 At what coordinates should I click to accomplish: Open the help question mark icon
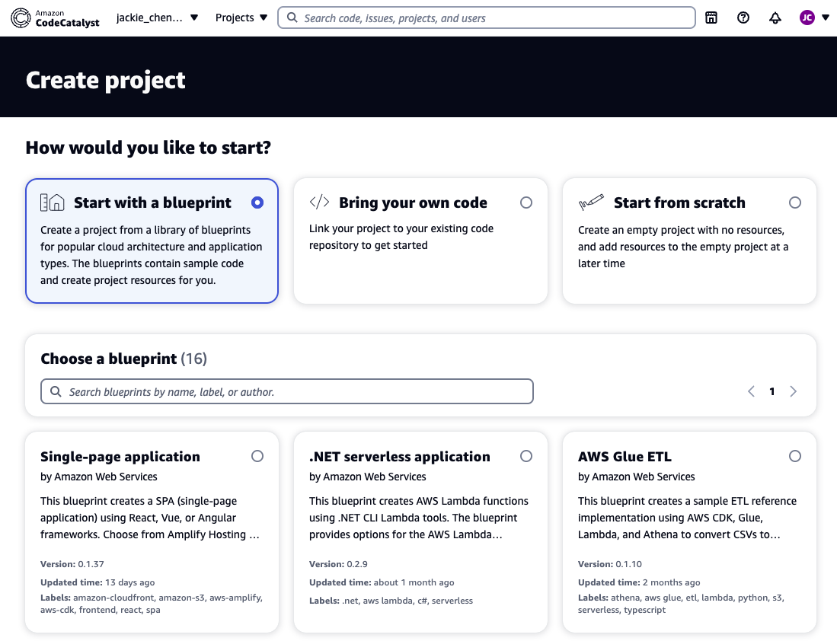coord(743,18)
